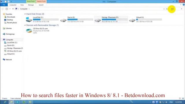Click the network tray icon
The height and width of the screenshot is (104, 185).
point(163,102)
